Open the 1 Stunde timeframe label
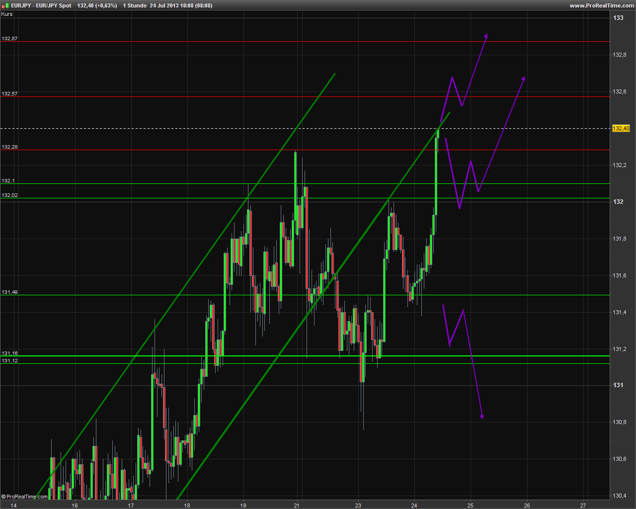 (x=135, y=5)
